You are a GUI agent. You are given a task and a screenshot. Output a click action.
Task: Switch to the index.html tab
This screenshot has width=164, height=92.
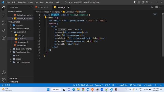click(x=43, y=7)
